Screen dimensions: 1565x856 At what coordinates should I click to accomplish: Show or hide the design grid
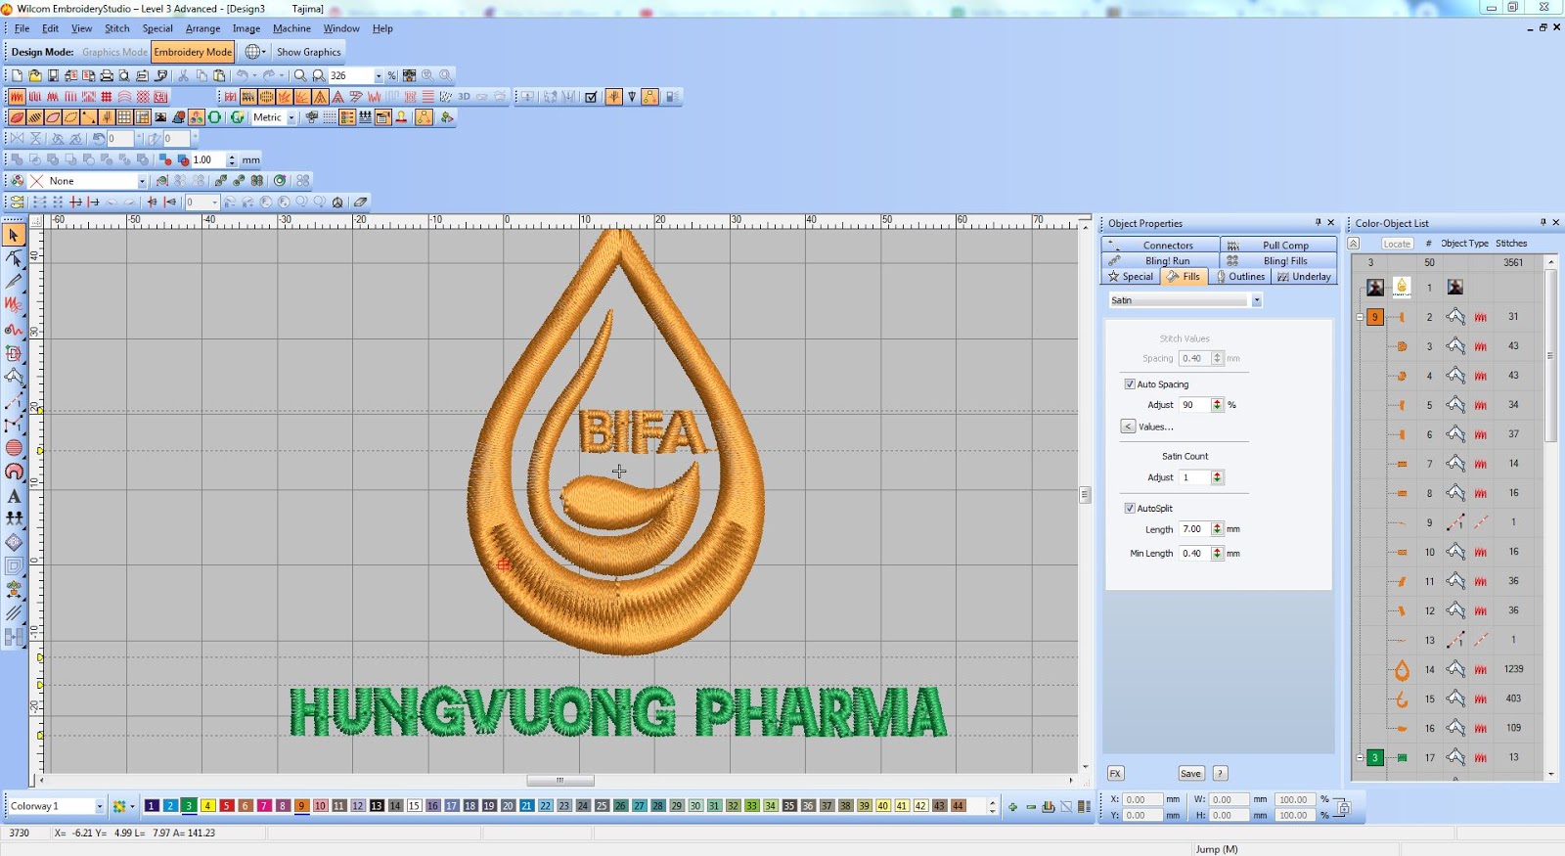pos(125,117)
